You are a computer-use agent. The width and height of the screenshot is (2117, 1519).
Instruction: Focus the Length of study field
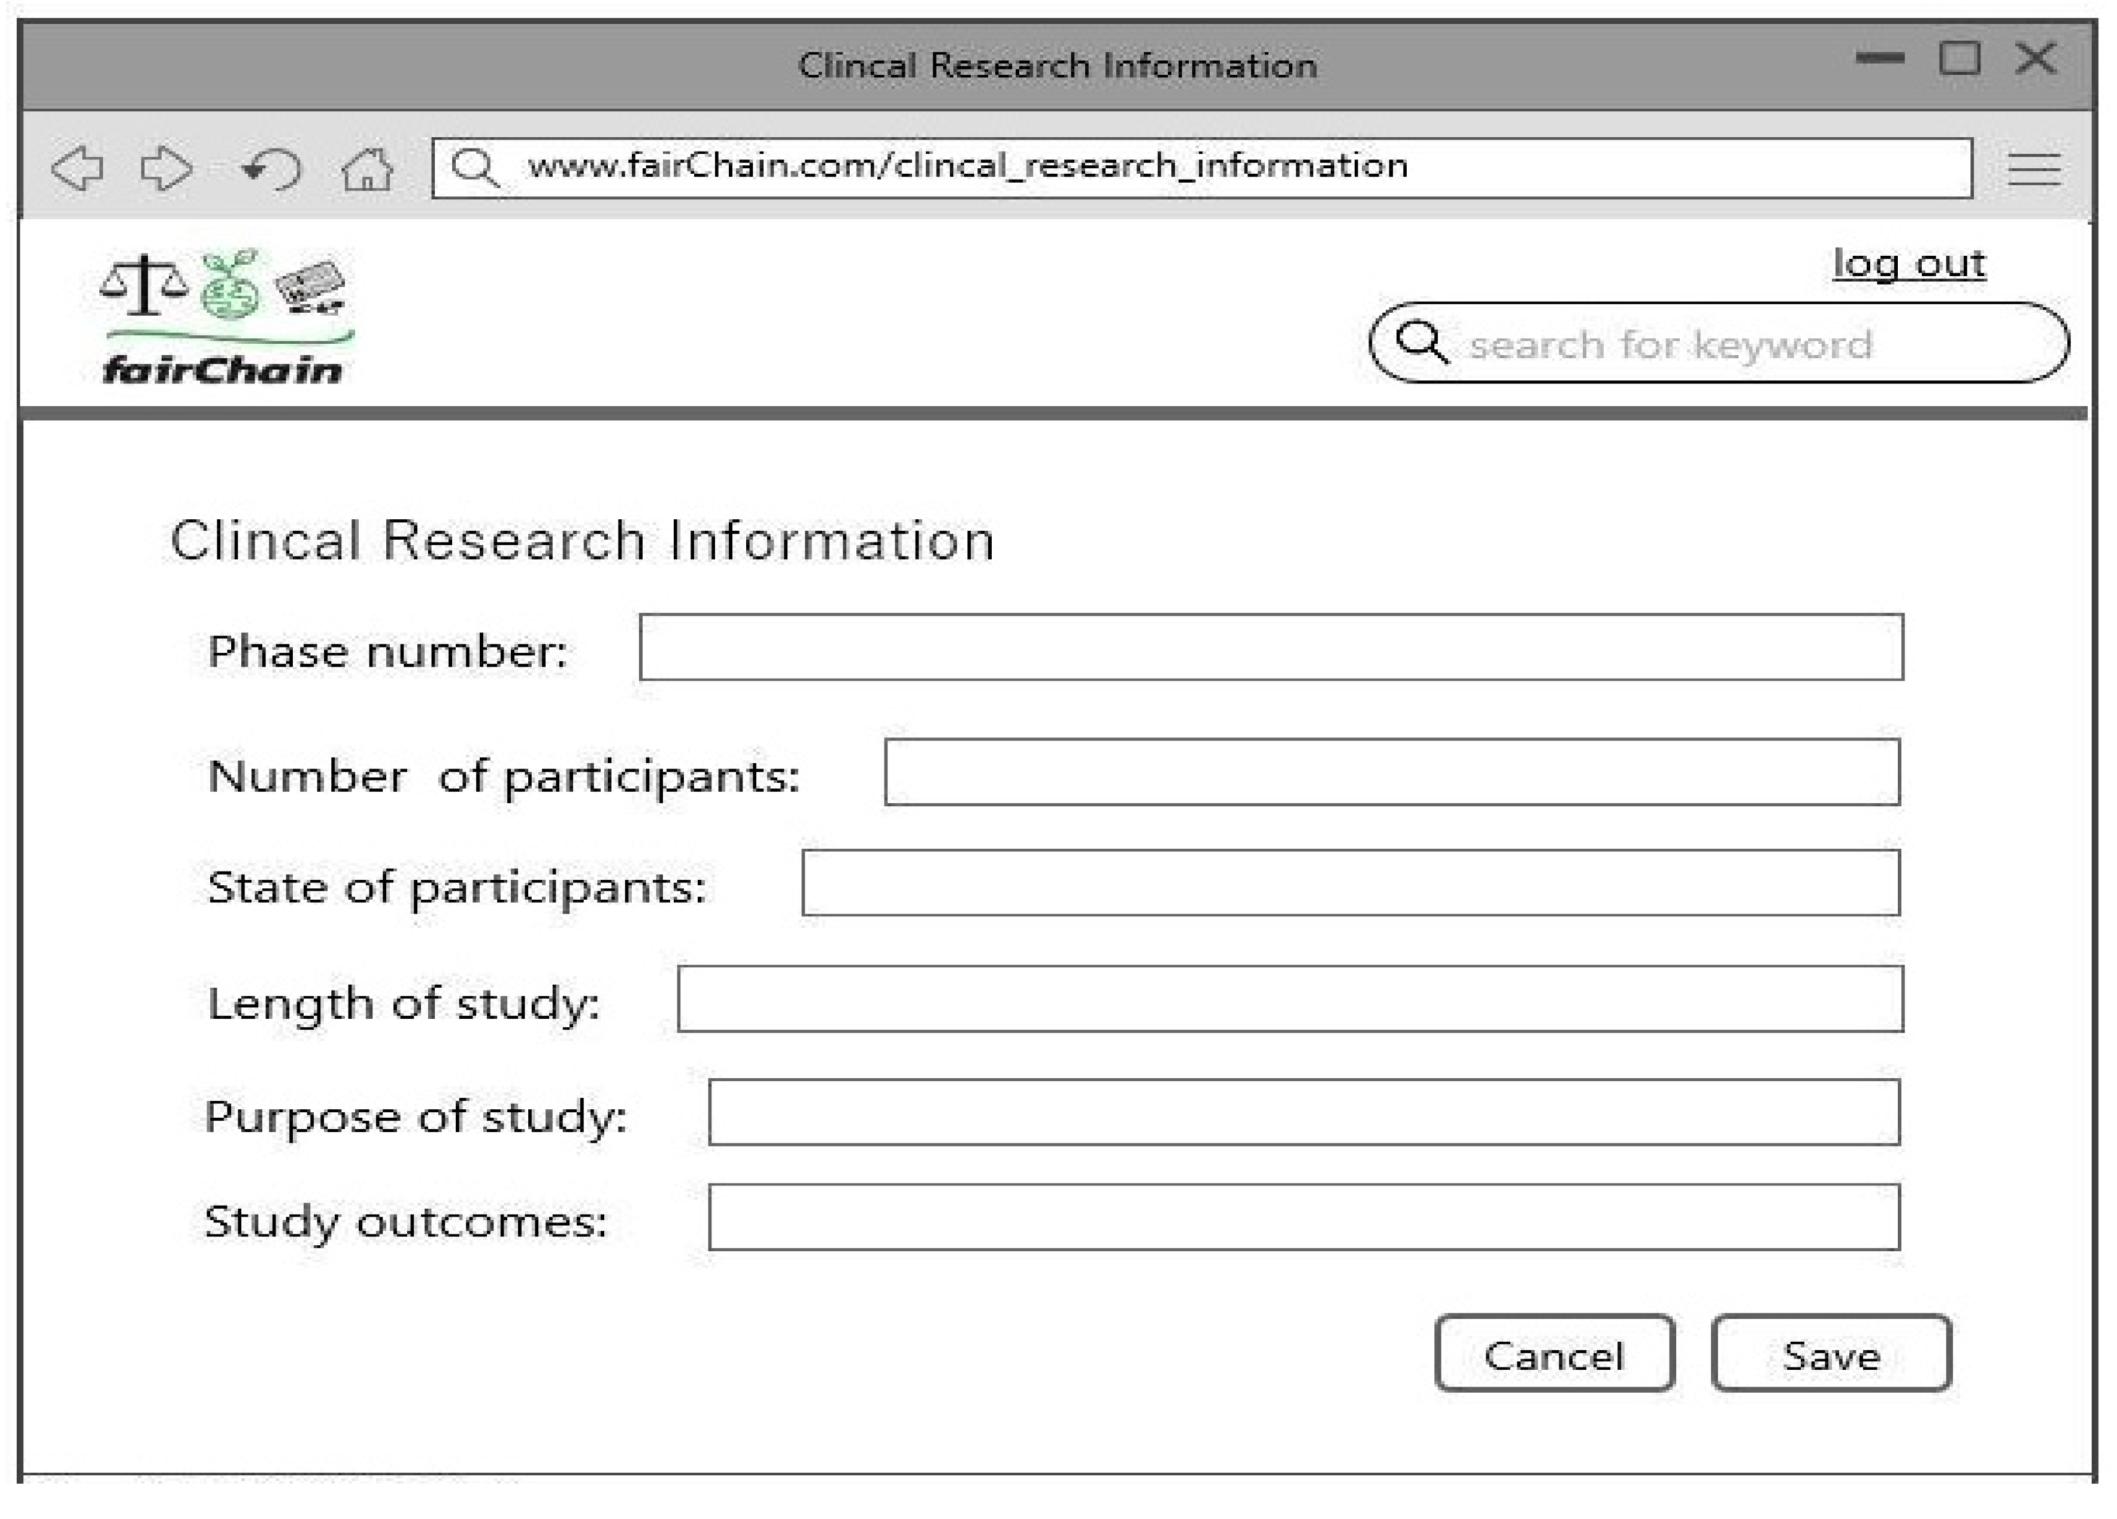pyautogui.click(x=1289, y=999)
